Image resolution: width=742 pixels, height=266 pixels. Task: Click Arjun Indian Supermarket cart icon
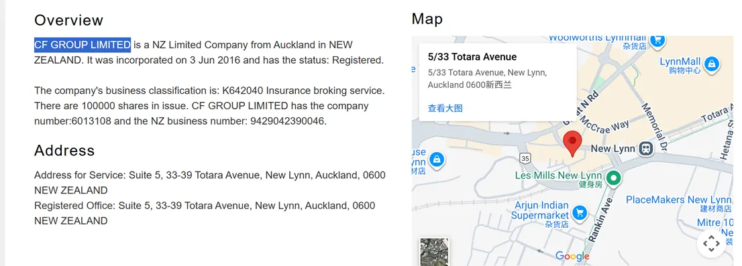(x=579, y=212)
